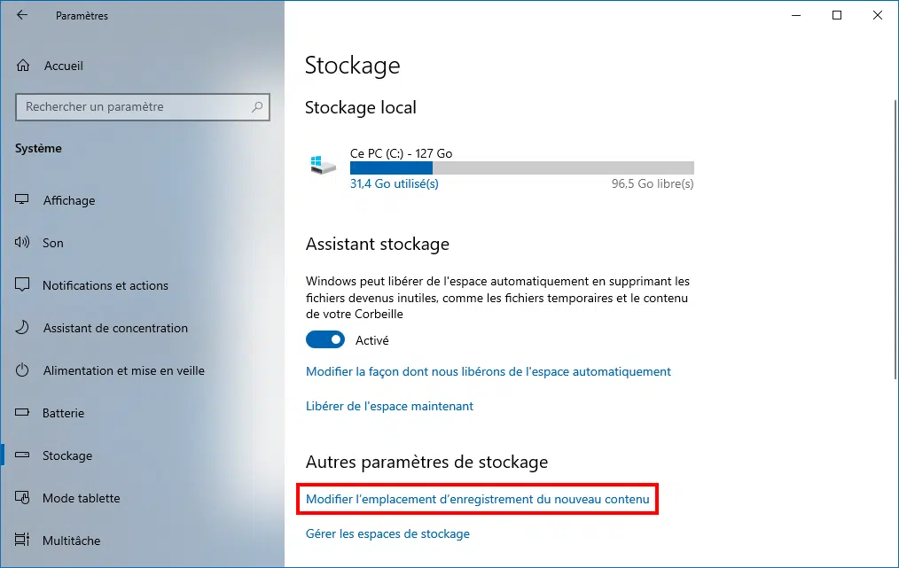This screenshot has width=899, height=568.
Task: Disable the Assistant stockage toggle
Action: point(325,340)
